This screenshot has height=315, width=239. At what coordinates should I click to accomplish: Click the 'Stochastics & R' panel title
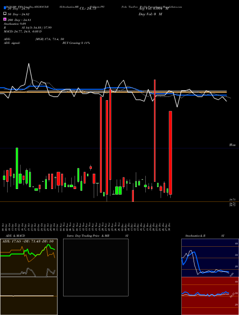click(x=195, y=236)
